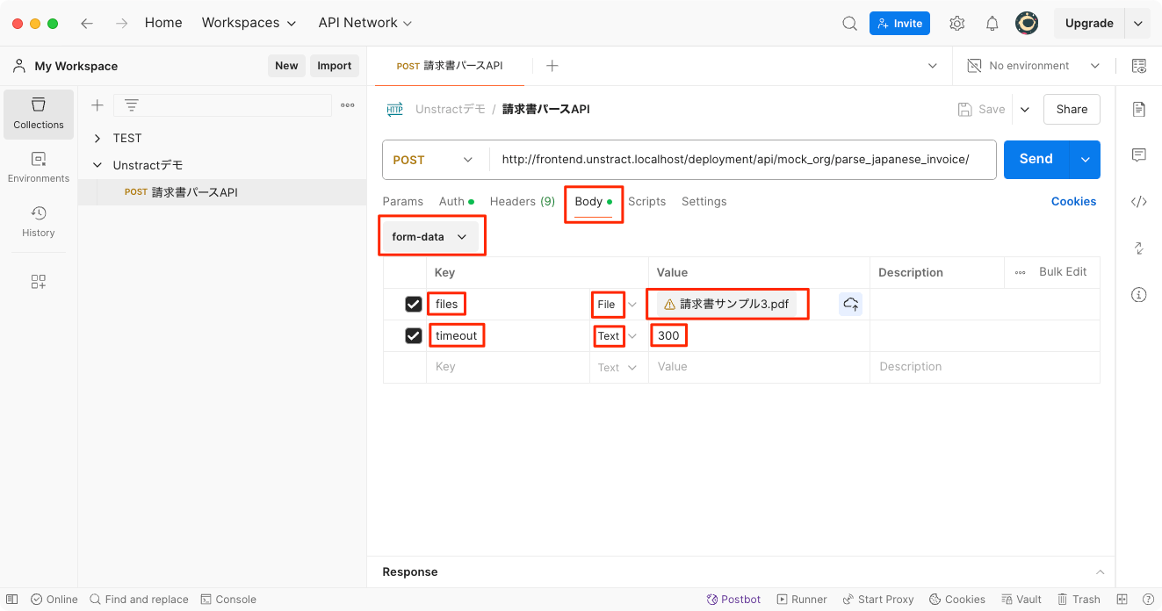Click the request URL field
Image resolution: width=1162 pixels, height=611 pixels.
tap(743, 160)
